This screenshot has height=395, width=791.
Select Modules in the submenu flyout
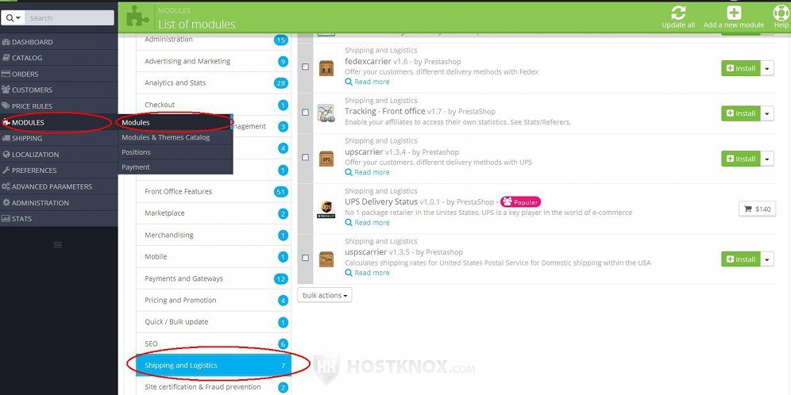(x=175, y=122)
